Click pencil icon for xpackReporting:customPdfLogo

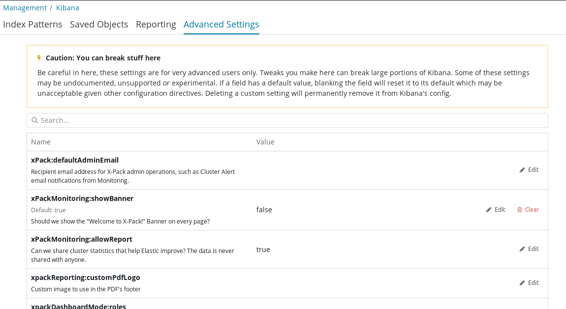[x=522, y=283]
